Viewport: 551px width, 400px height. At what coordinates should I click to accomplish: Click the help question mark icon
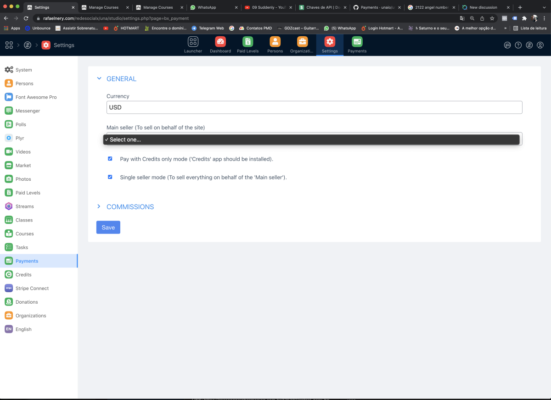[x=518, y=45]
